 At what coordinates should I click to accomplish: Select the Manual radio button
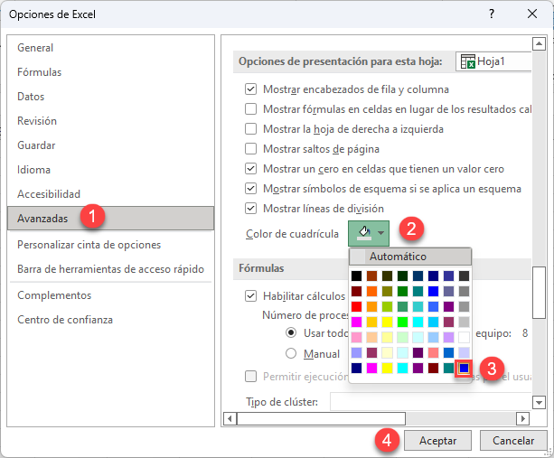[x=291, y=353]
